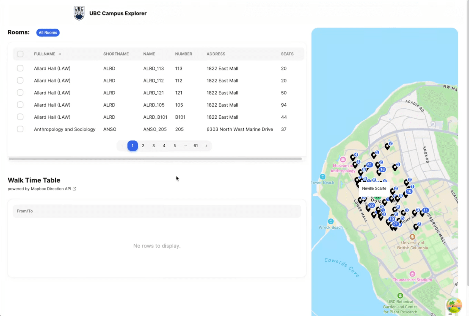Select the map marker badge showing 21

pos(395,224)
